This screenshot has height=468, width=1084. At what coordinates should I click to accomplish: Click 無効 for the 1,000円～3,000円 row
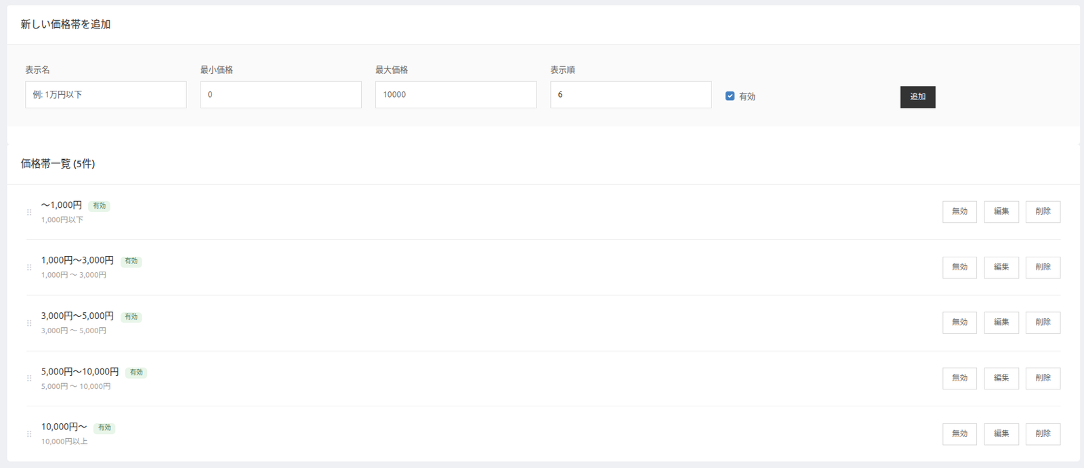[x=959, y=267]
